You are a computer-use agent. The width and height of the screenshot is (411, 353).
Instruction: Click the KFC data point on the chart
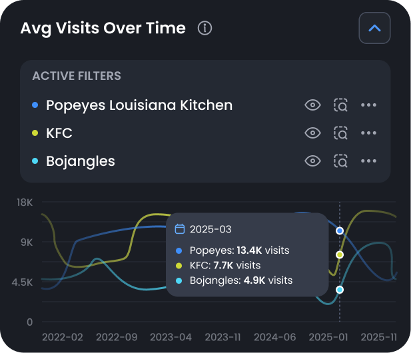[340, 255]
